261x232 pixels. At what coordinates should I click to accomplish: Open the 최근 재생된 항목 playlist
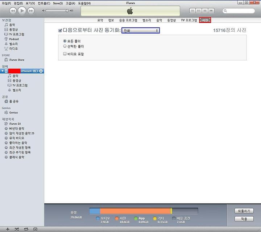20,148
